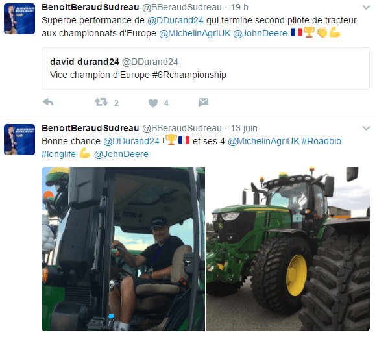This screenshot has height=337, width=377.
Task: Expand options chevron on the 19 h tweet
Action: click(x=366, y=7)
